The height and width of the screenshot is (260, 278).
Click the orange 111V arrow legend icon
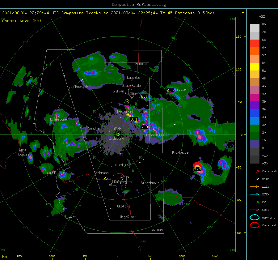[255, 186]
